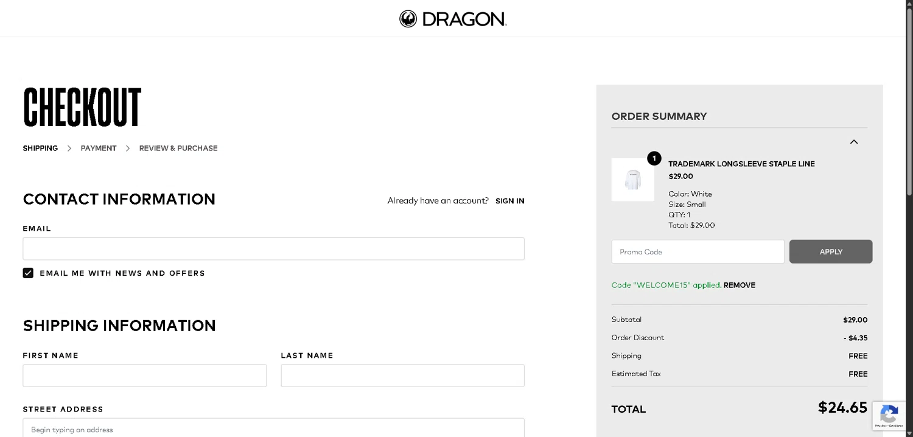The image size is (913, 437).
Task: Click the Street Address field
Action: pyautogui.click(x=273, y=428)
